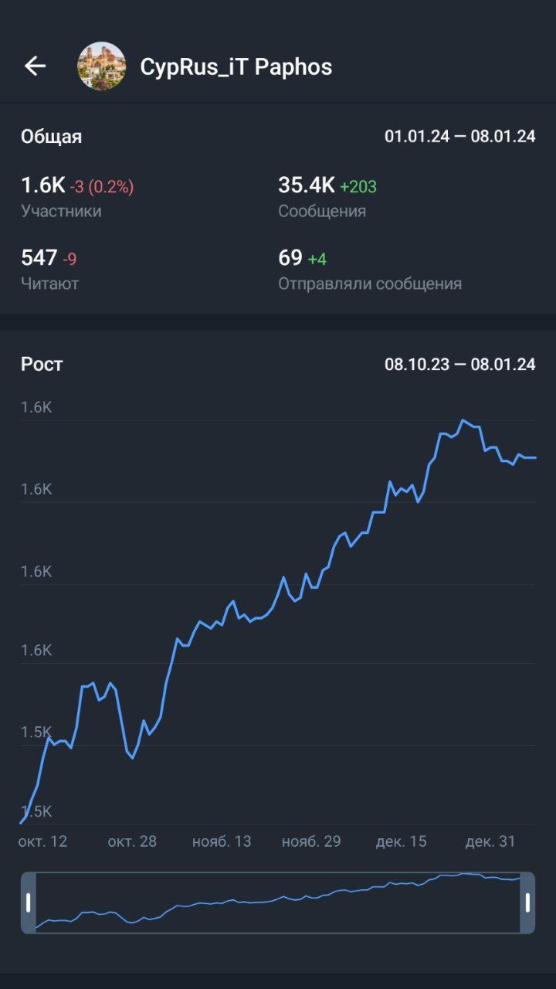The image size is (556, 989).
Task: Click the Рост chart heading
Action: (42, 365)
